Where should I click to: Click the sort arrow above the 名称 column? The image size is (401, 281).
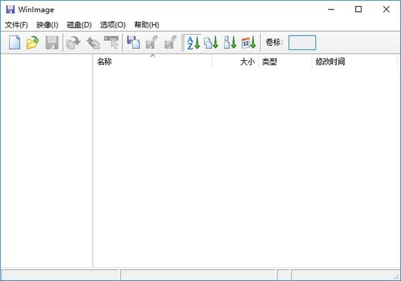(152, 56)
